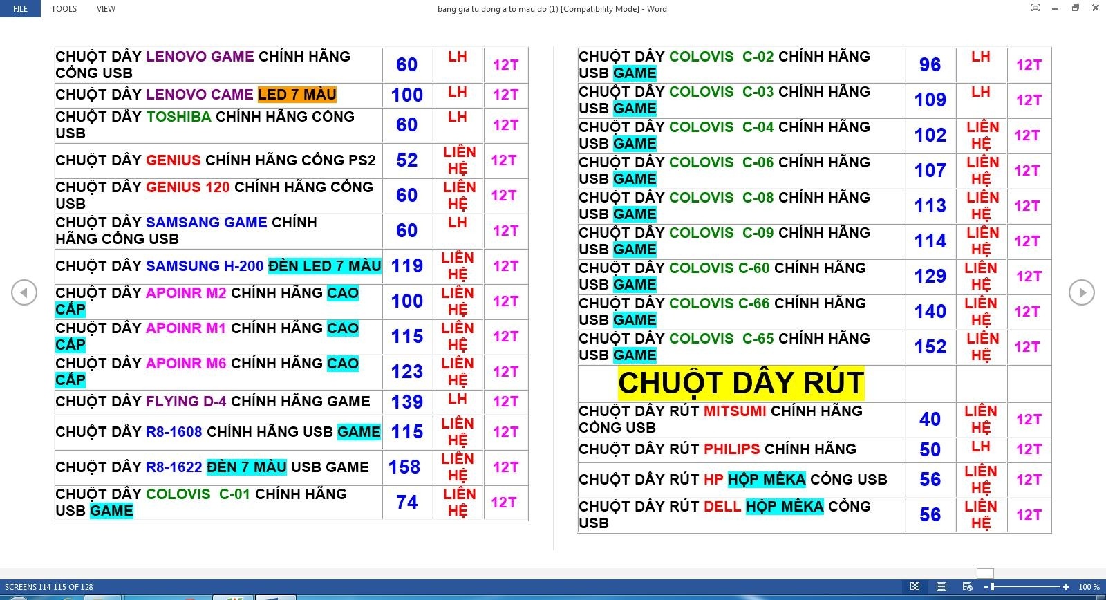Image resolution: width=1106 pixels, height=600 pixels.
Task: Switch to Print Layout view icon
Action: point(941,587)
